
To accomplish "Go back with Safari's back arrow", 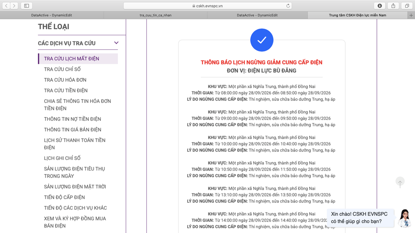I will (6, 6).
